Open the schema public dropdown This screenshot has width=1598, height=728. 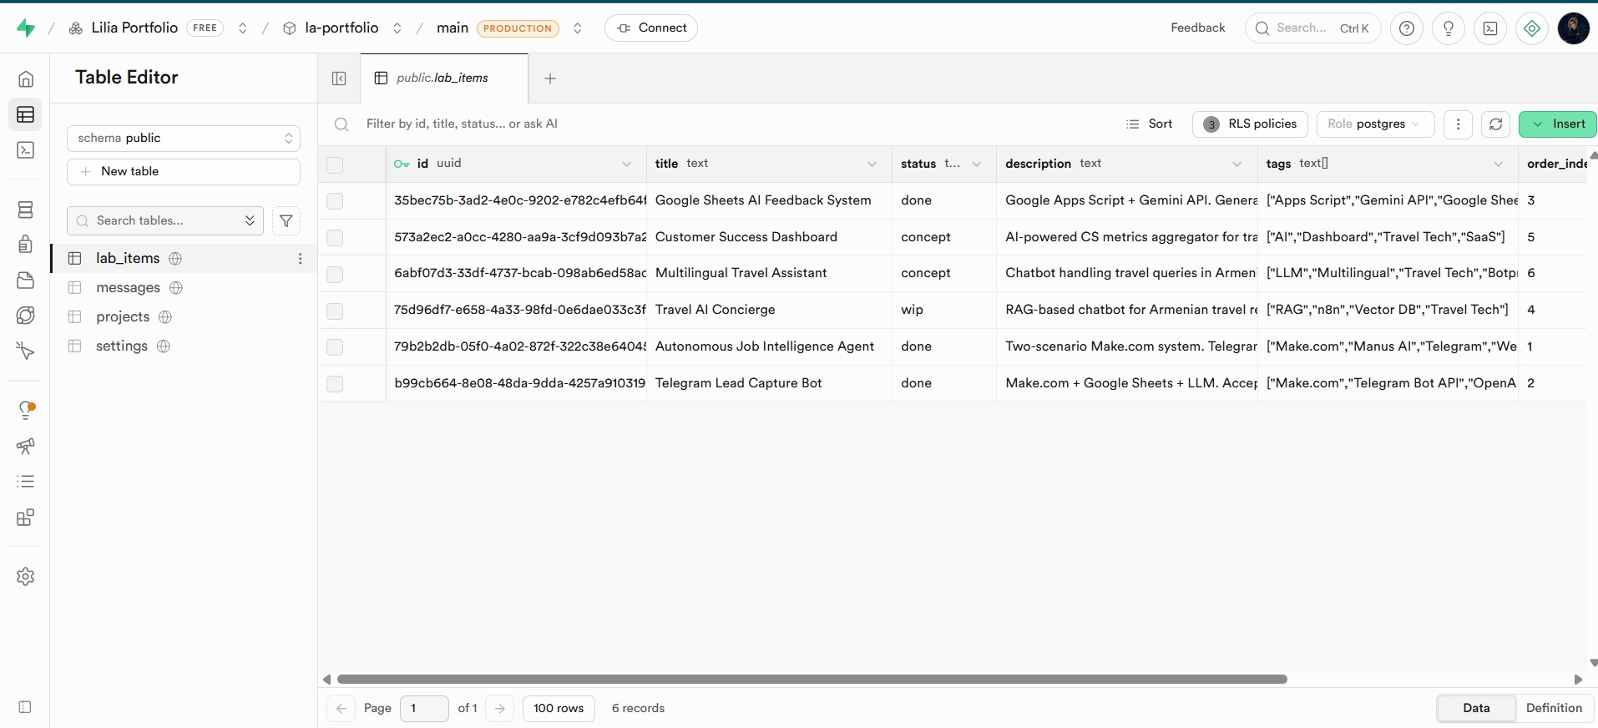pyautogui.click(x=184, y=138)
